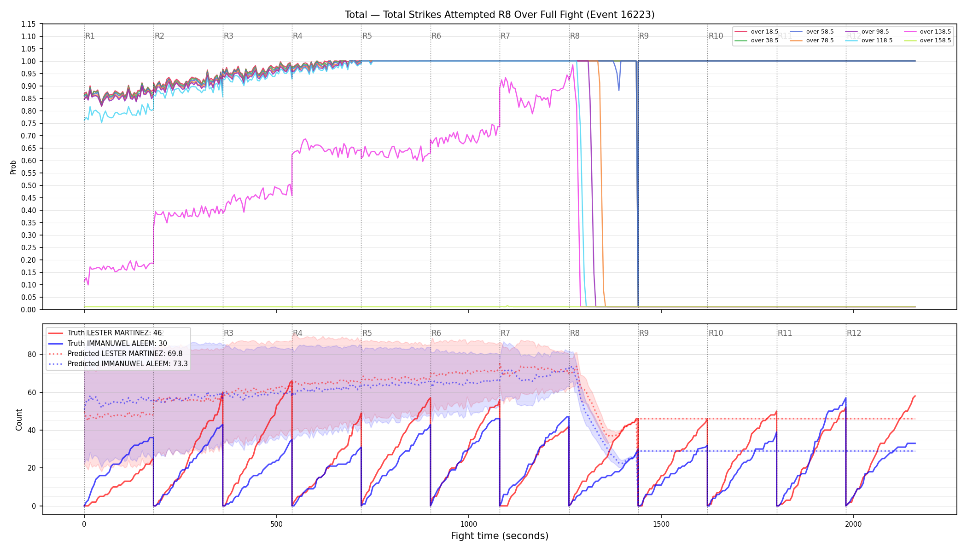
Task: Click the 'over 18.5' legend entry
Action: pyautogui.click(x=757, y=32)
